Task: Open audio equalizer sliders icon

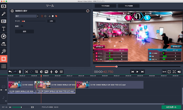Action: click(61, 72)
